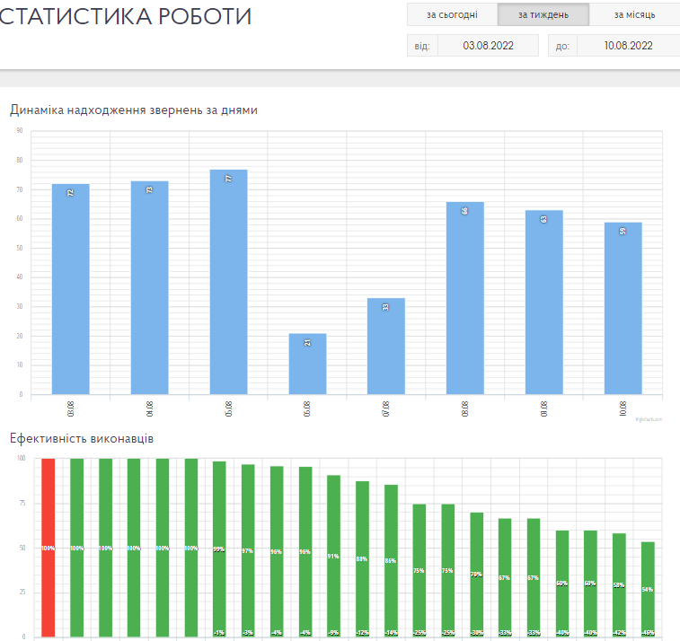Click the 04.08 bar with value 73
The height and width of the screenshot is (641, 680).
tap(150, 288)
